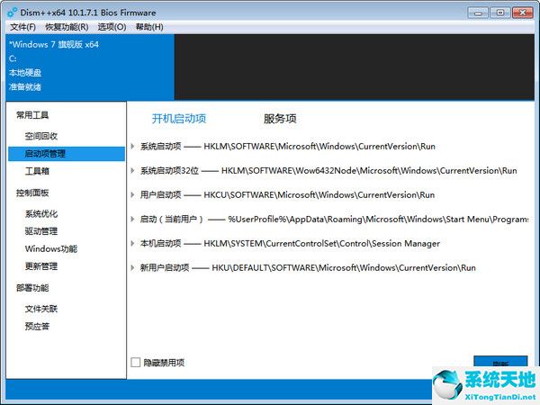
Task: Click the 系统启动项 row text
Action: [x=288, y=147]
